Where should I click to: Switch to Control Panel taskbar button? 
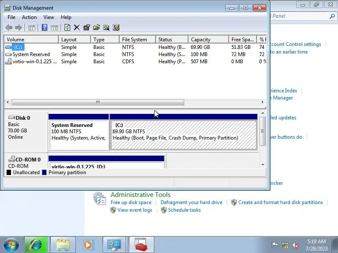tap(114, 245)
